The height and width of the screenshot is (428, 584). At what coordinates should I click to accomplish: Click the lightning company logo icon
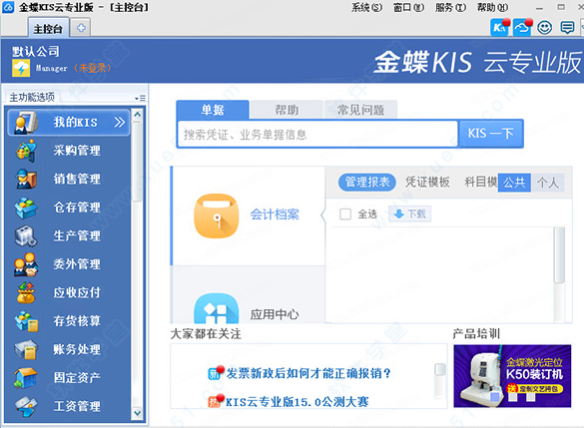[21, 68]
